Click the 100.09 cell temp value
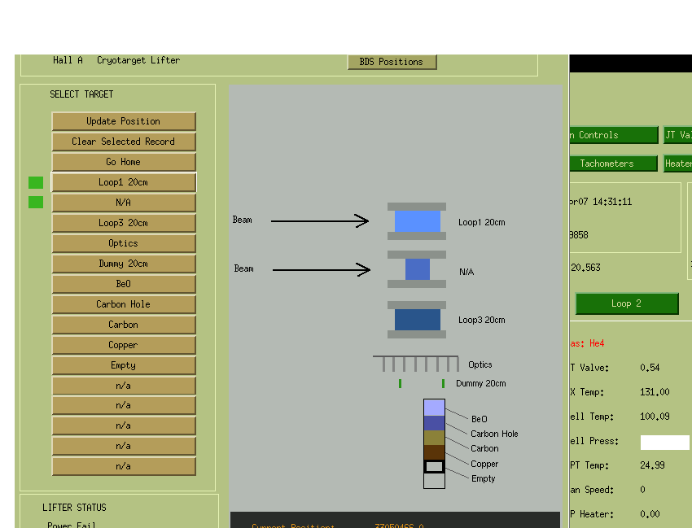692x528 pixels. 655,417
